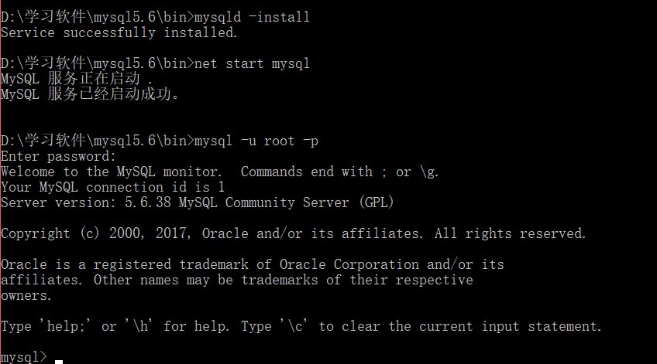Click the "mysql -u root -p" command
The width and height of the screenshot is (657, 364).
tap(256, 141)
